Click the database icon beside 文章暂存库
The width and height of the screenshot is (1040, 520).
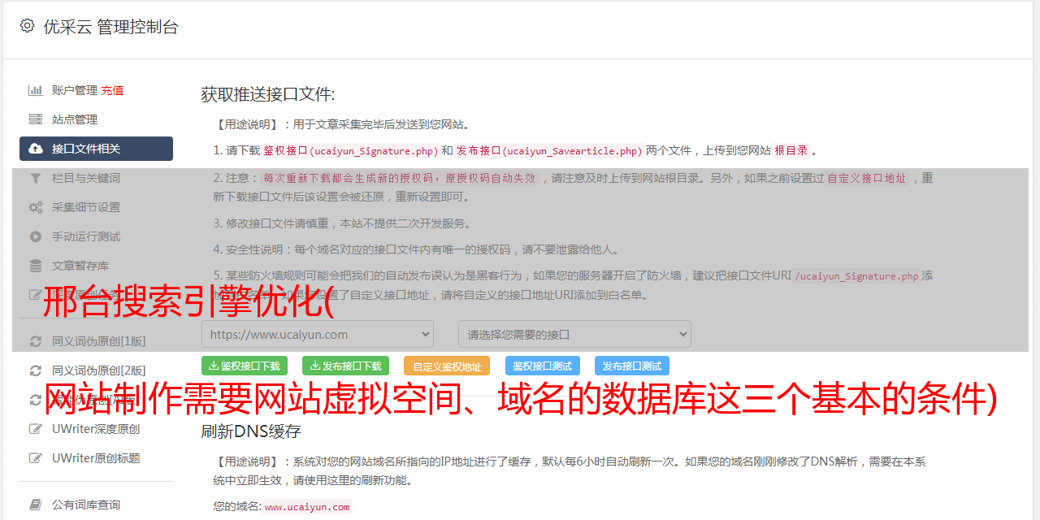tap(36, 266)
